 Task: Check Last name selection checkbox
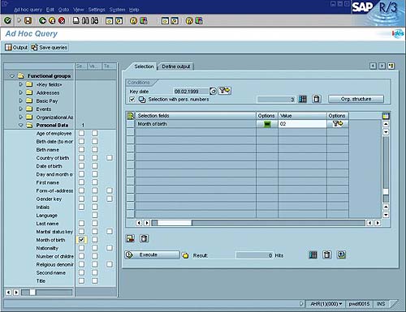[81, 224]
